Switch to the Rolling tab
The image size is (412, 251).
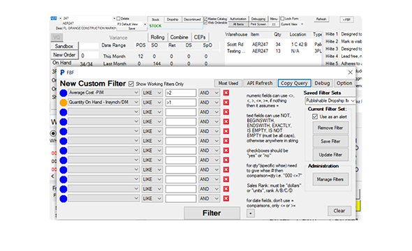(x=157, y=37)
